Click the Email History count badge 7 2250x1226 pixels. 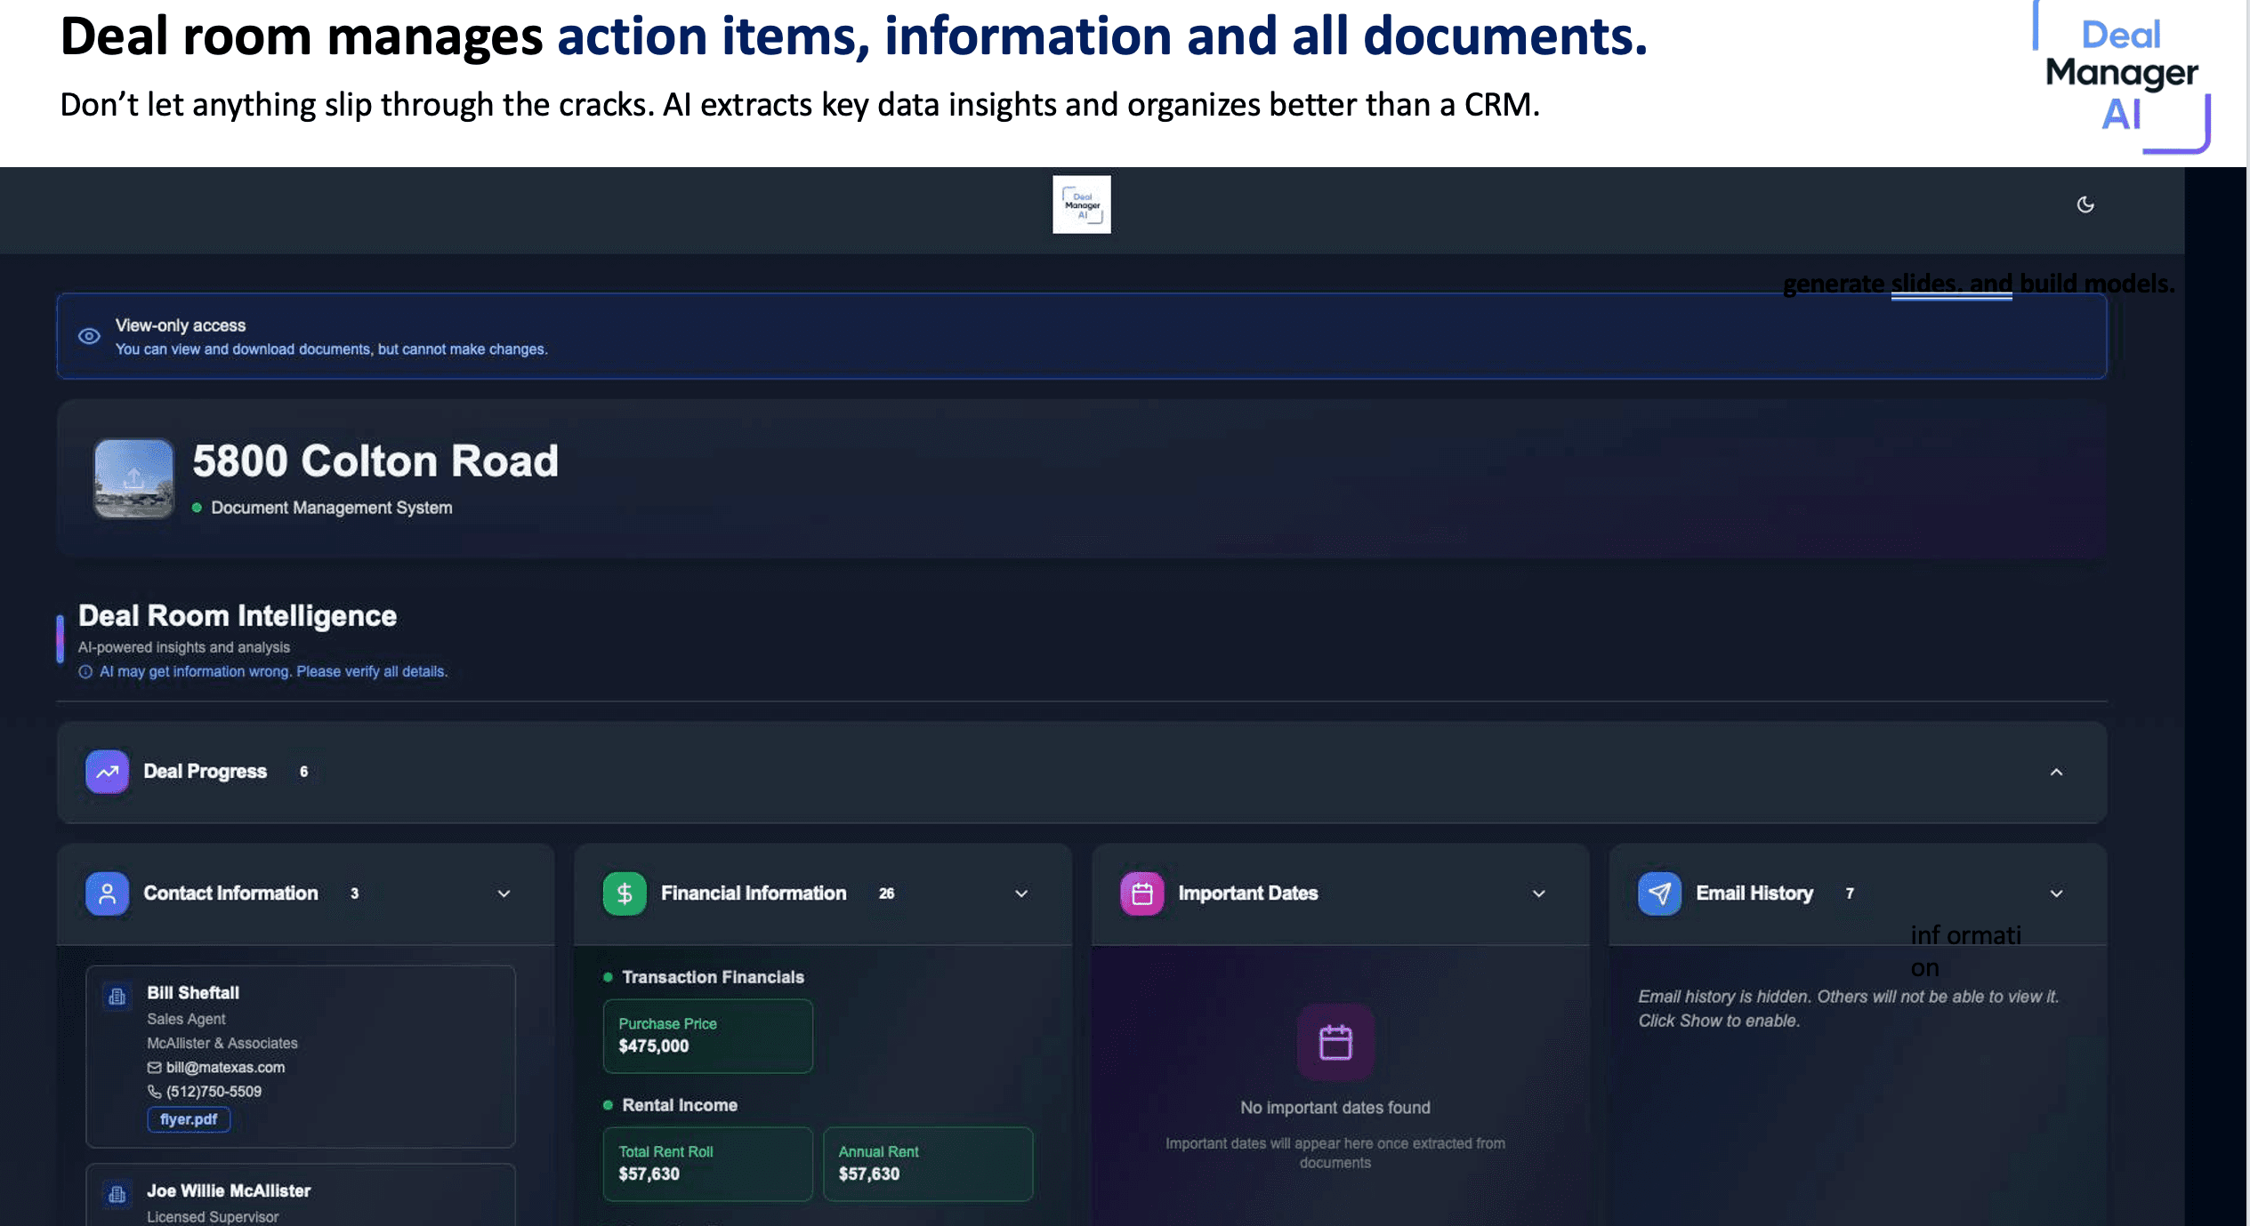point(1850,893)
